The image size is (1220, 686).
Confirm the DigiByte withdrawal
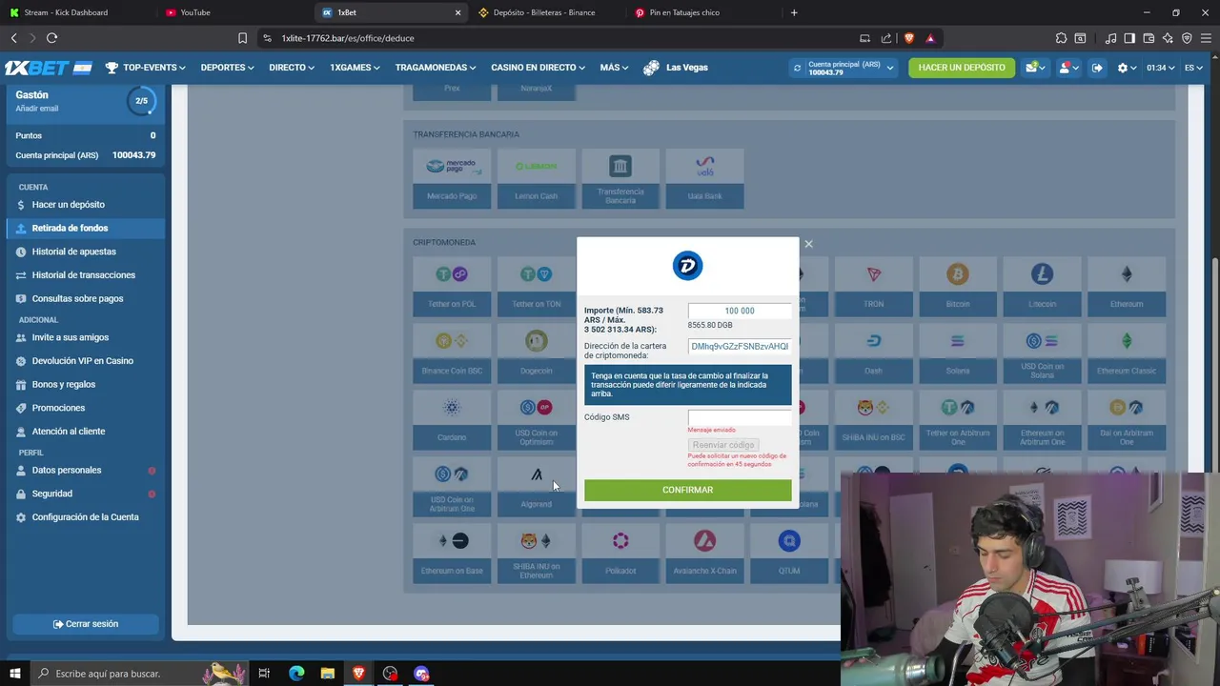coord(687,490)
